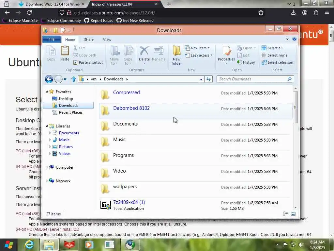This screenshot has width=334, height=251.
Task: Open the media player taskbar icon
Action: (89, 244)
